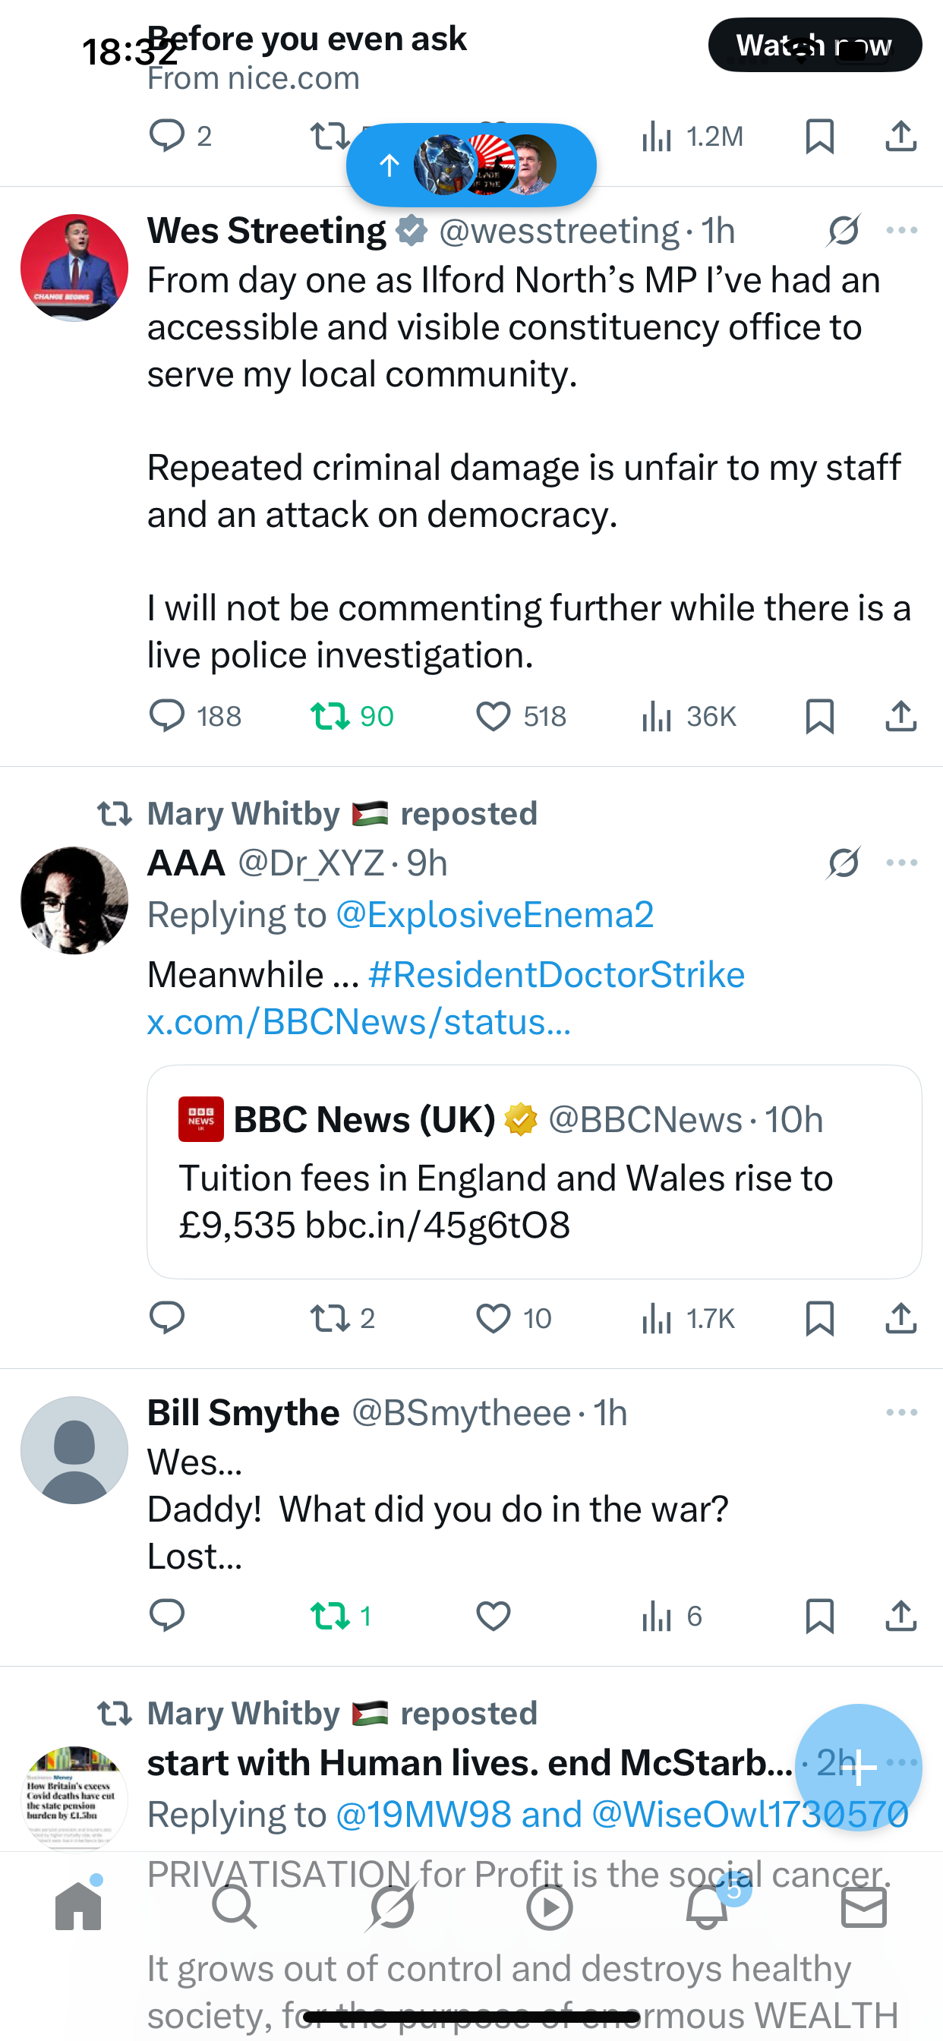Open more options on AAA's post

(902, 863)
